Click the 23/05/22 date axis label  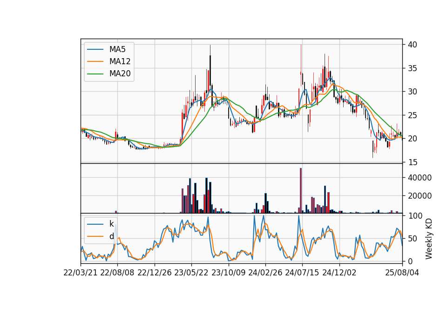pos(191,273)
